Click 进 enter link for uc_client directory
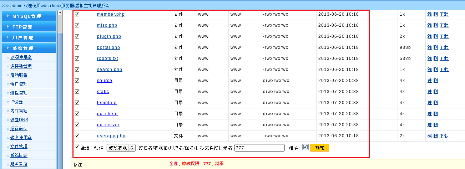The image size is (465, 169). pyautogui.click(x=430, y=114)
